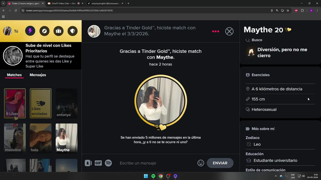Open the apps grid icon in bookmarks bar
Image resolution: width=321 pixels, height=180 pixels.
pos(3,17)
